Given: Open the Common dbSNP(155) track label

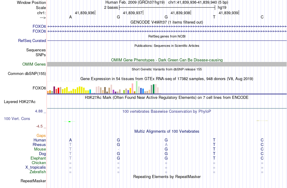Looking at the screenshot, I should coord(27,73).
